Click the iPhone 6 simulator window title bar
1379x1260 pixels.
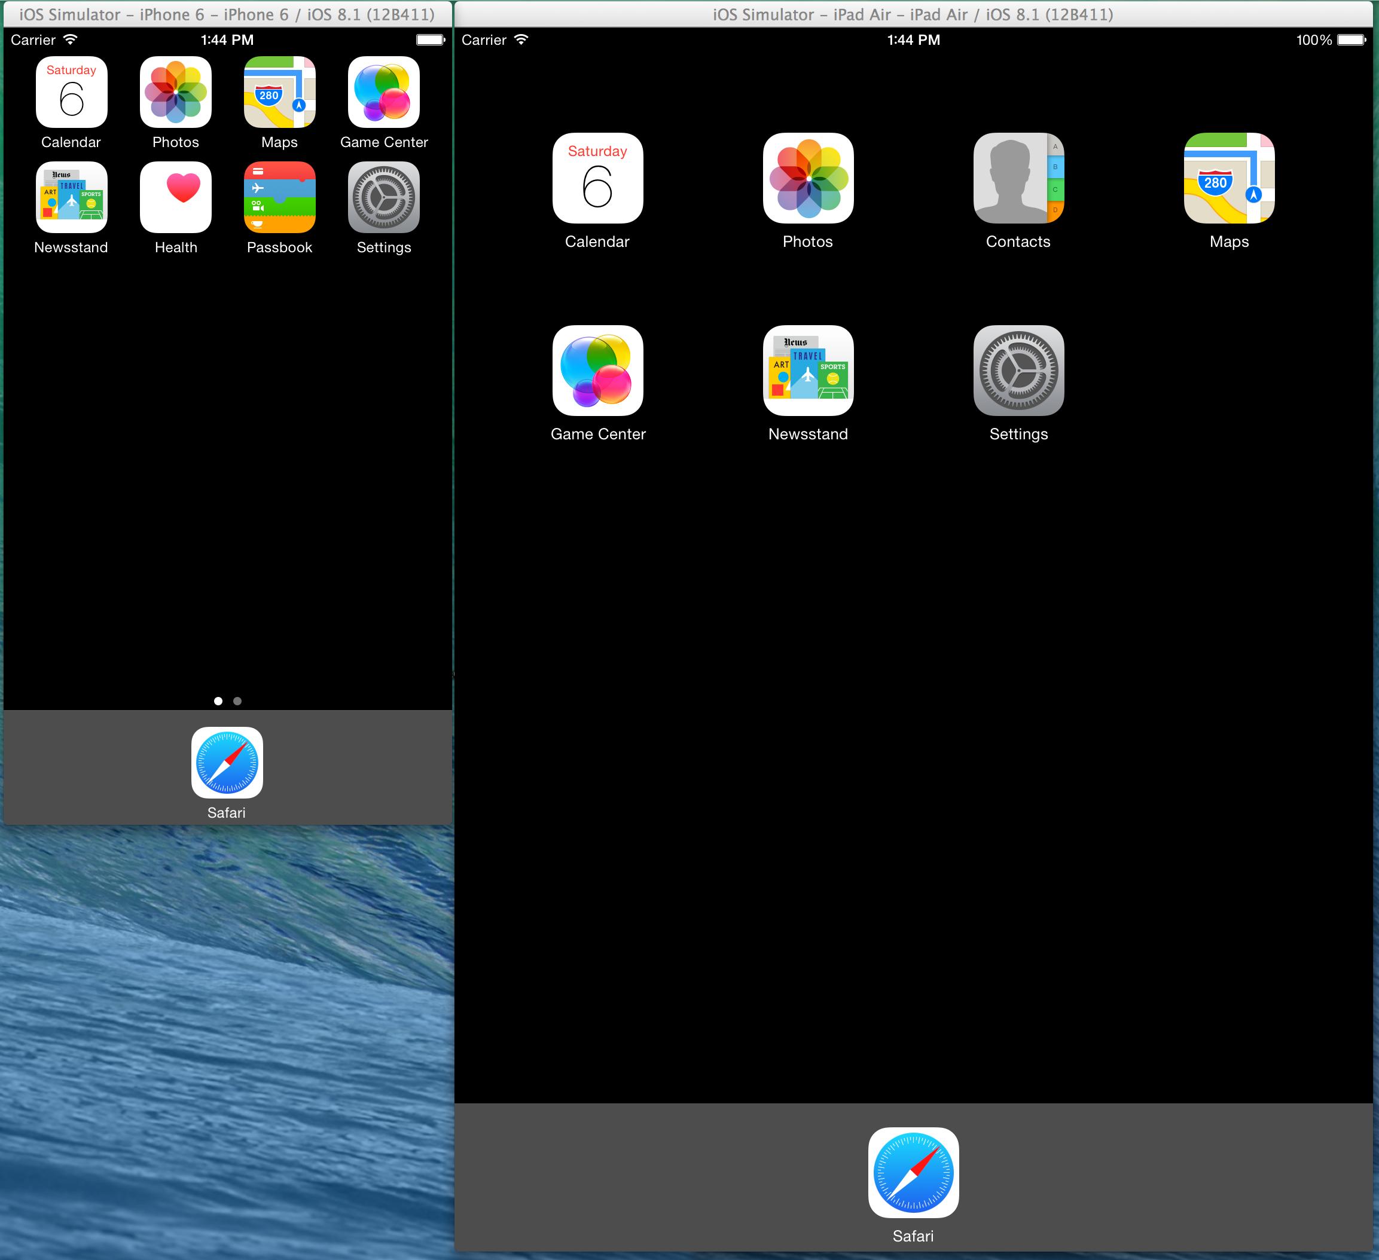pos(227,14)
